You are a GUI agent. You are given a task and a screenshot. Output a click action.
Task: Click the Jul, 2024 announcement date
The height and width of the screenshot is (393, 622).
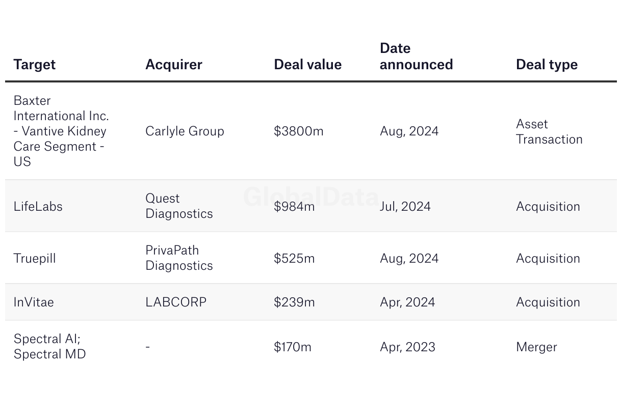click(x=405, y=206)
